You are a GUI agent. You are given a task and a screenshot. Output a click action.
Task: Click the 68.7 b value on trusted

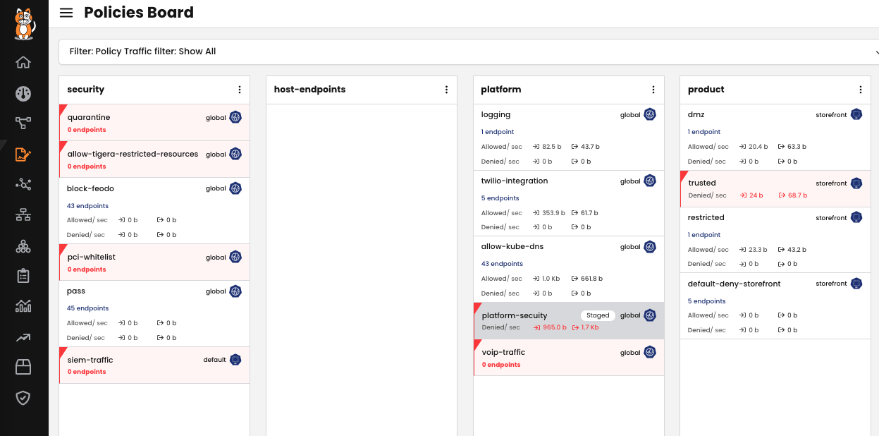click(x=797, y=195)
